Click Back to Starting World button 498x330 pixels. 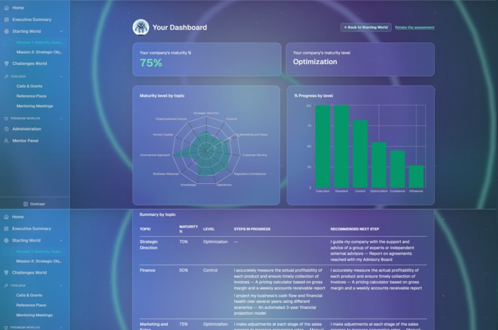pyautogui.click(x=366, y=27)
